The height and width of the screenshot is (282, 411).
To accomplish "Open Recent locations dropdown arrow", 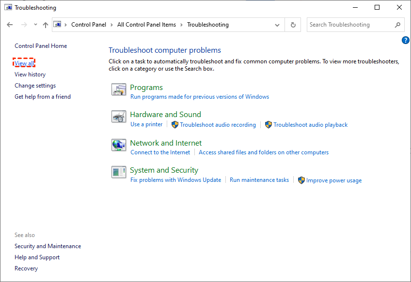I will point(35,25).
